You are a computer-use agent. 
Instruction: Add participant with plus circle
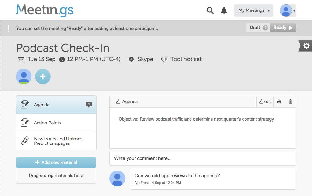[x=43, y=77]
